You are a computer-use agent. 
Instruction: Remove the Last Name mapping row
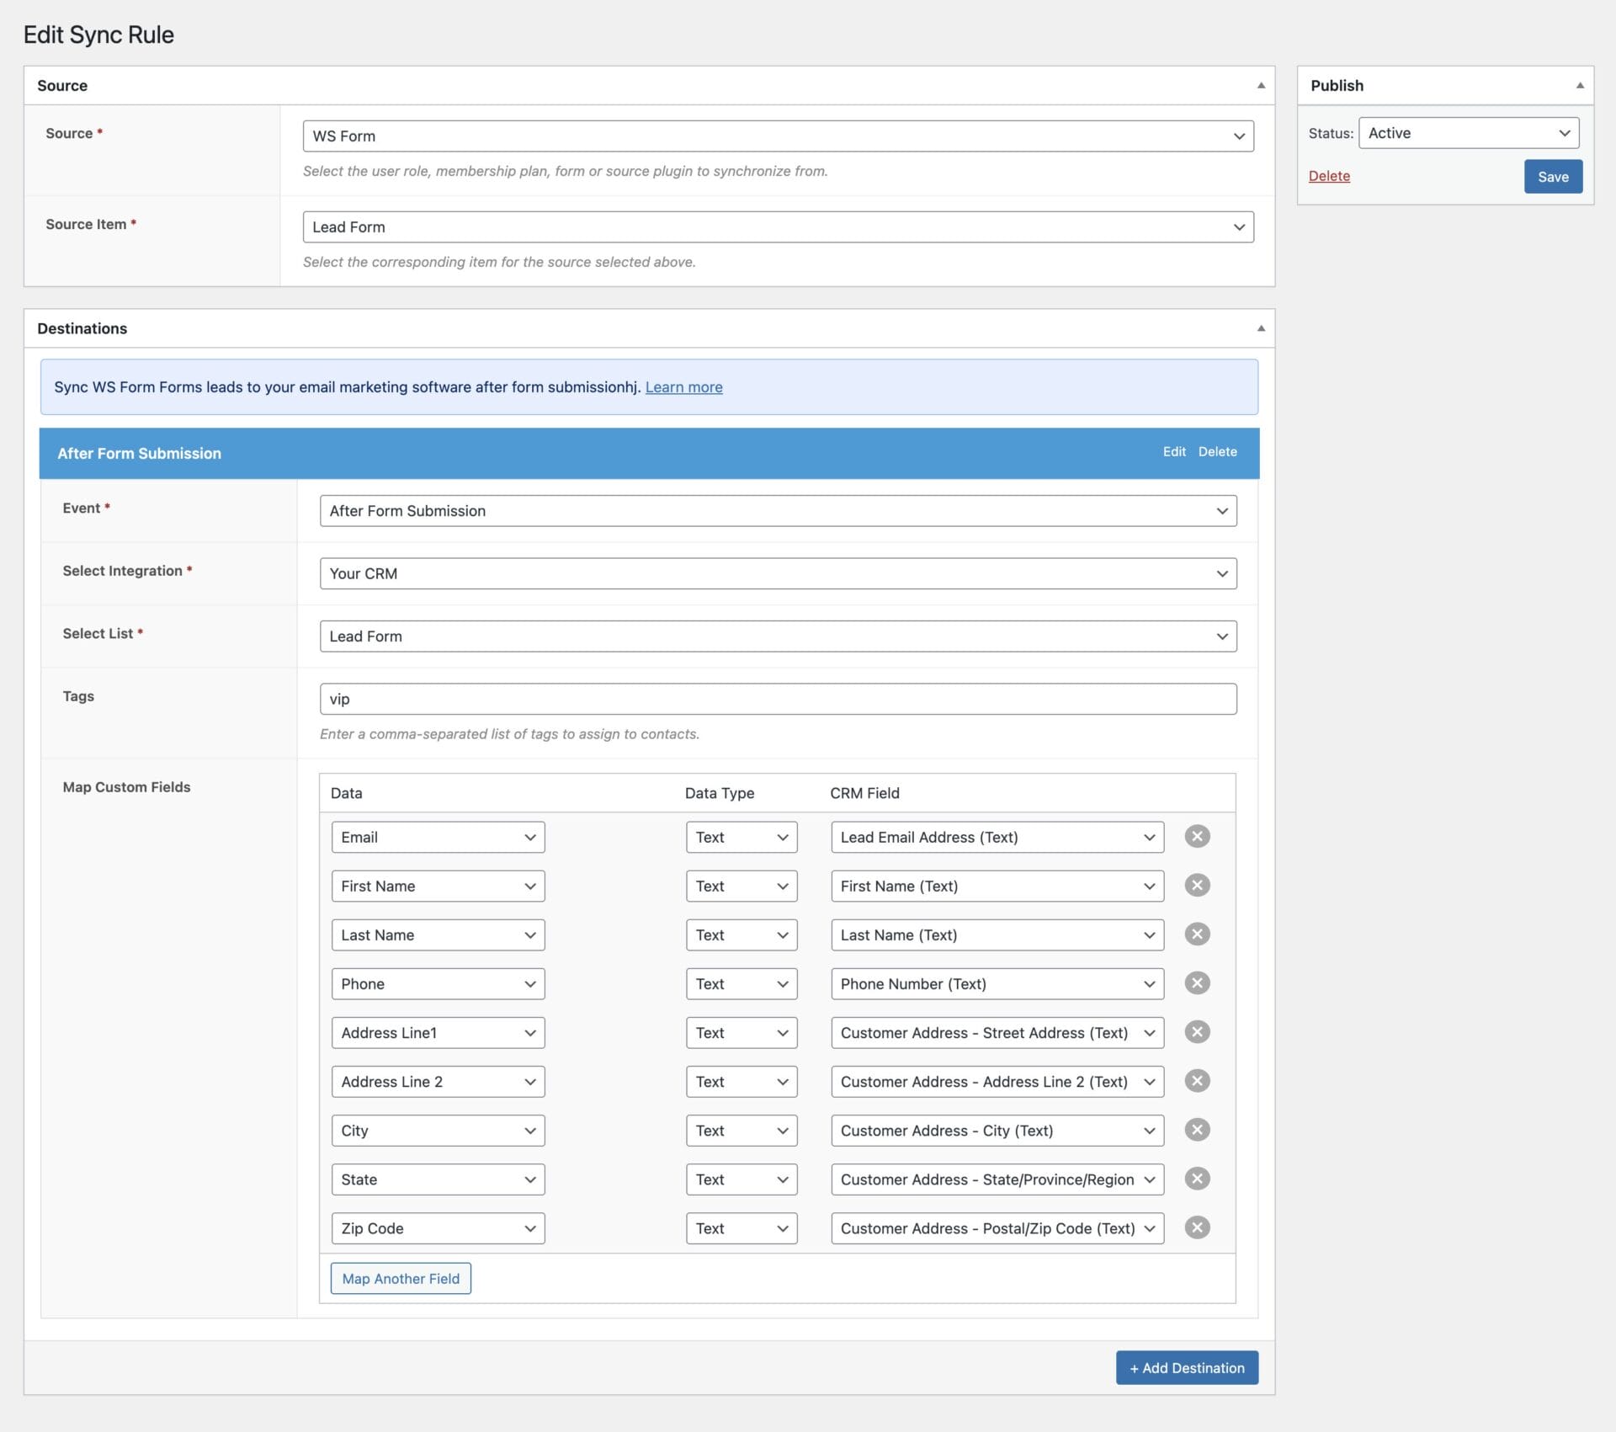tap(1197, 934)
